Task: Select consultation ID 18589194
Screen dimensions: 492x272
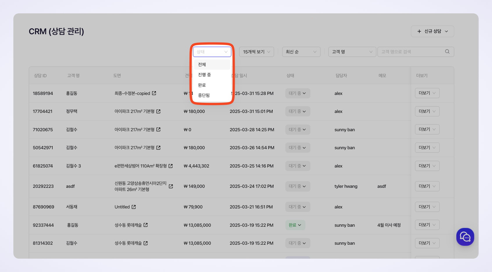Action: pyautogui.click(x=43, y=93)
